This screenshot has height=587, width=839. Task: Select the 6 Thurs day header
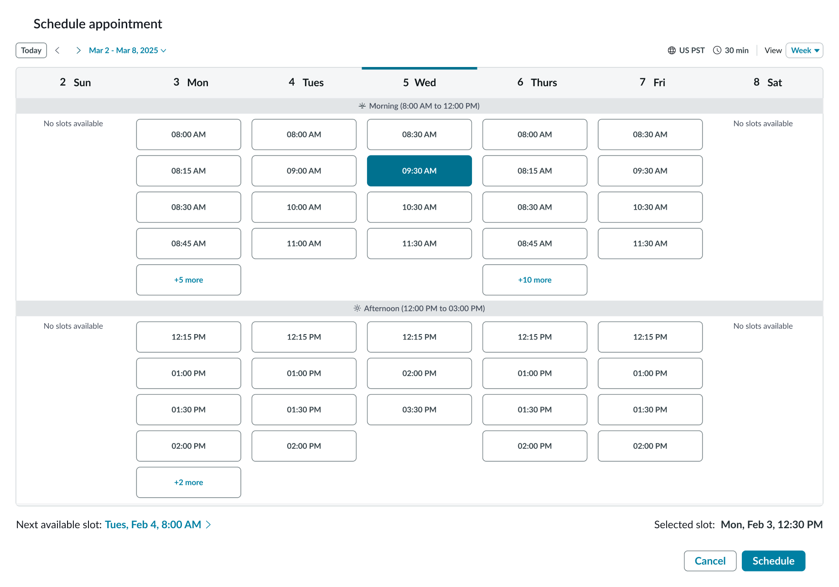537,82
